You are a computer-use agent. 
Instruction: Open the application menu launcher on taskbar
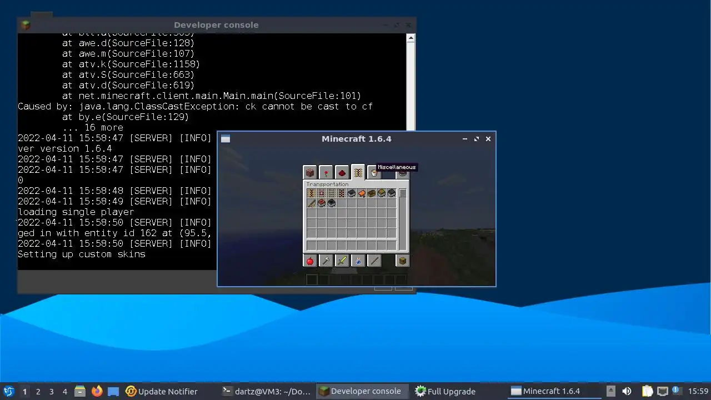[x=9, y=391]
